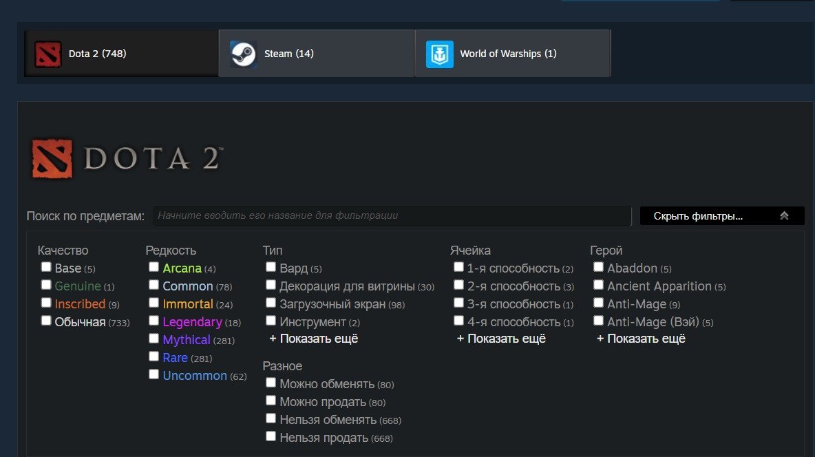815x457 pixels.
Task: Toggle the 1-я способность slot checkbox
Action: coord(458,267)
